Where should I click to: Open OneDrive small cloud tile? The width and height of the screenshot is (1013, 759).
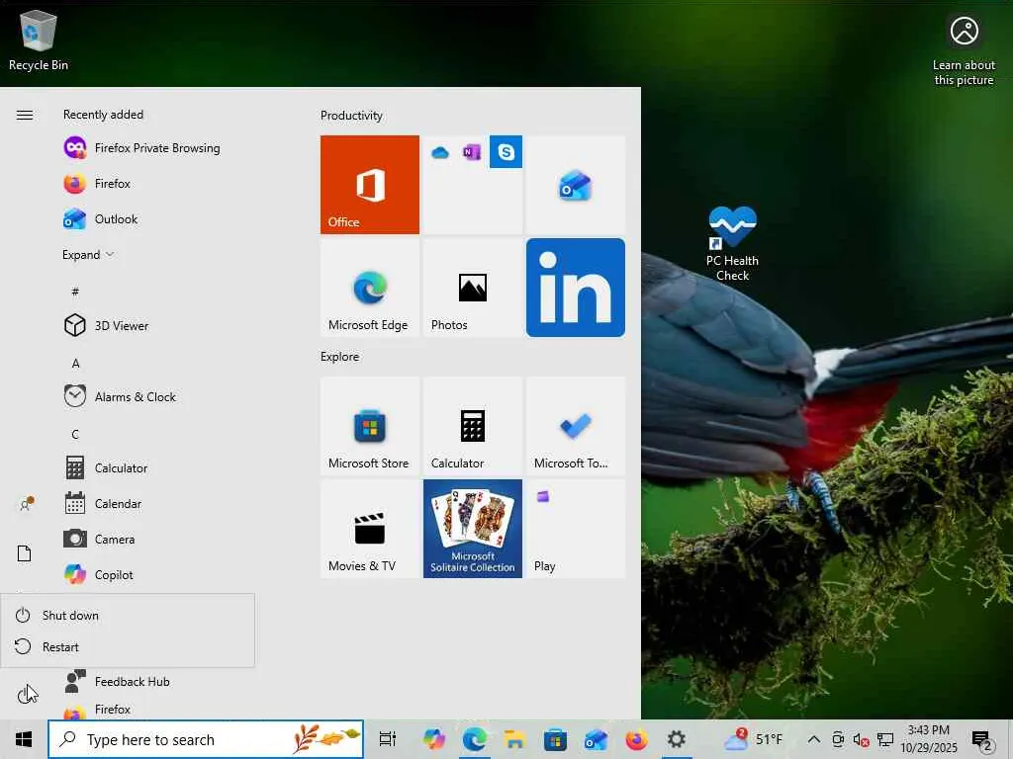coord(440,152)
